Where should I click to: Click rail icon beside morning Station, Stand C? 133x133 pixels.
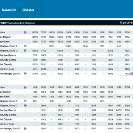[x=25, y=51]
